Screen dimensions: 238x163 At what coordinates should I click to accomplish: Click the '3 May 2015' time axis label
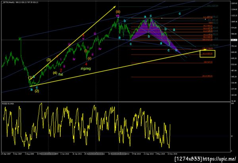click(x=160, y=154)
